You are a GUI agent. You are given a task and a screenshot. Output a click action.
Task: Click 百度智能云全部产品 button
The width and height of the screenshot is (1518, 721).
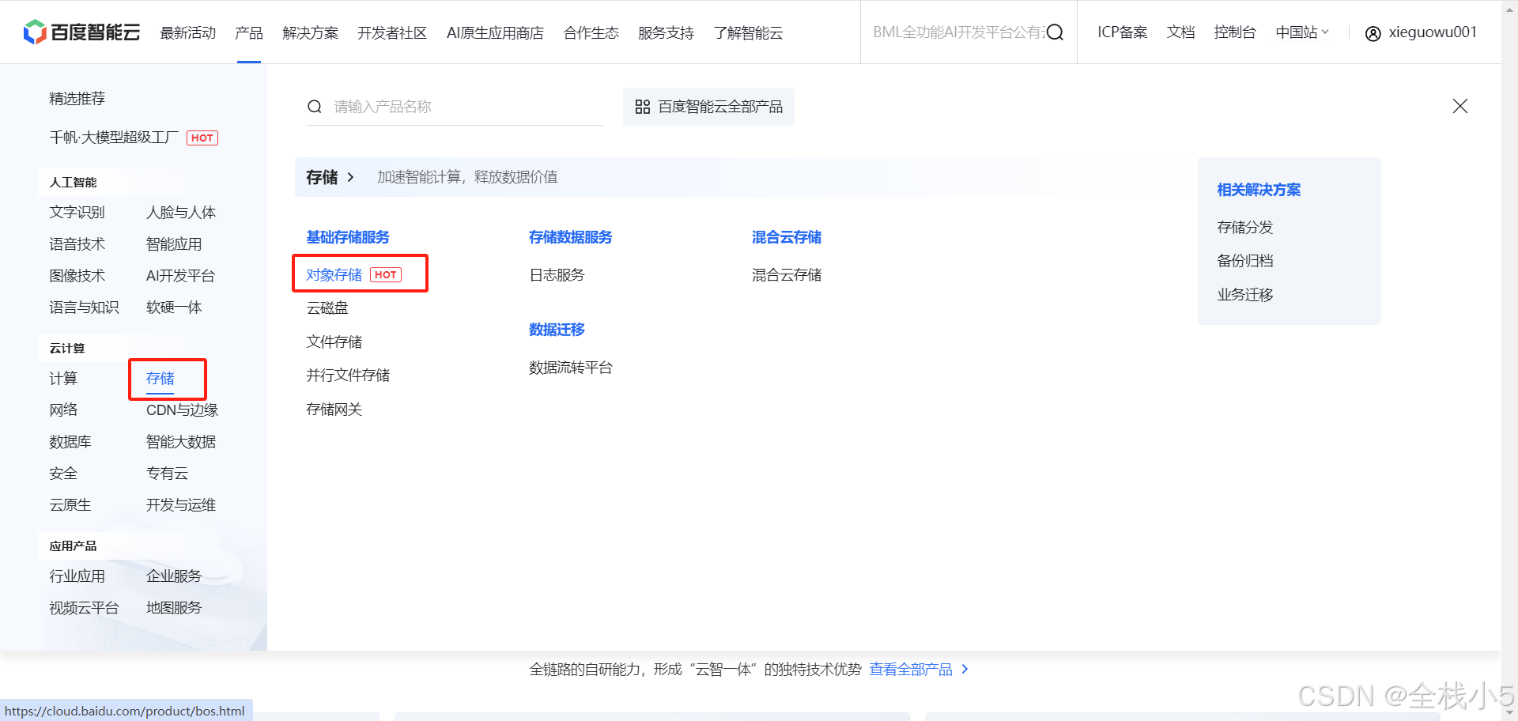click(x=708, y=107)
